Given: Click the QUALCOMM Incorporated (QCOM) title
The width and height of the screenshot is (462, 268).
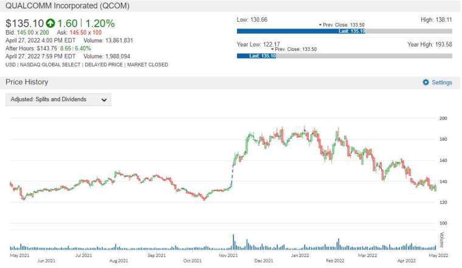Looking at the screenshot, I should 67,6.
